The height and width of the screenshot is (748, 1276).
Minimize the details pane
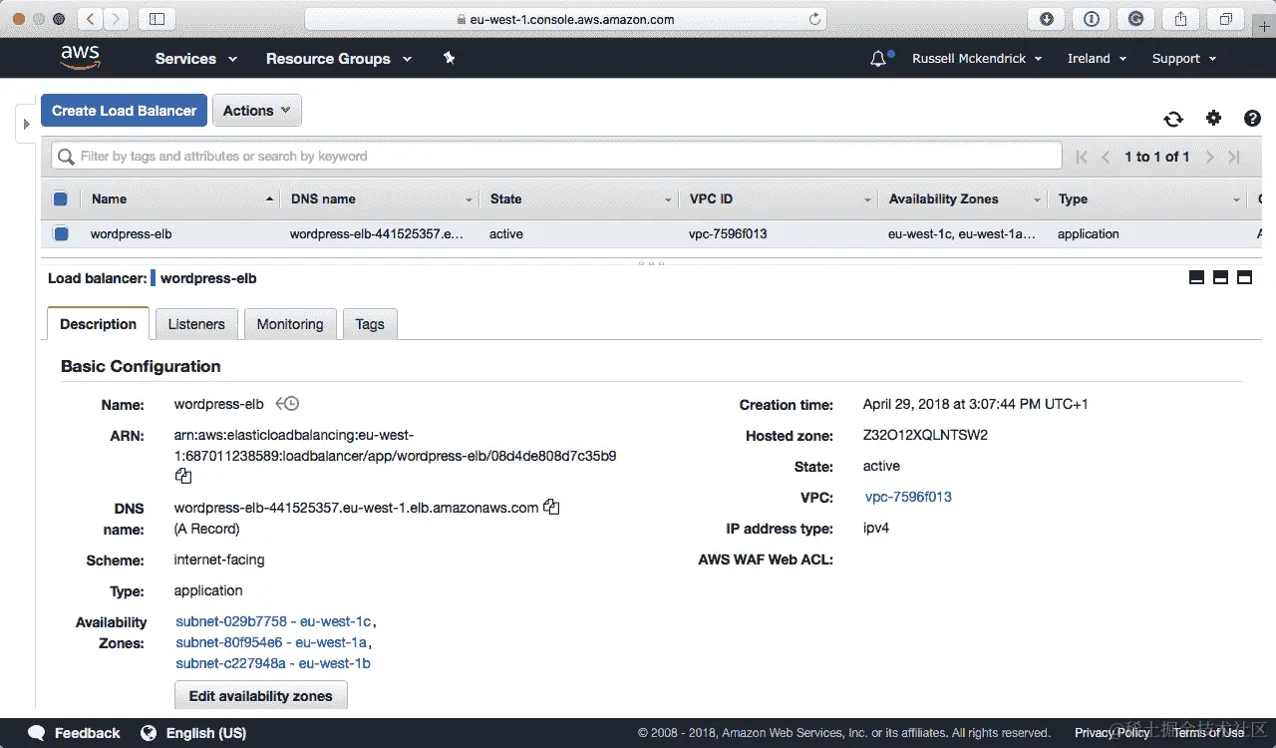[1196, 278]
